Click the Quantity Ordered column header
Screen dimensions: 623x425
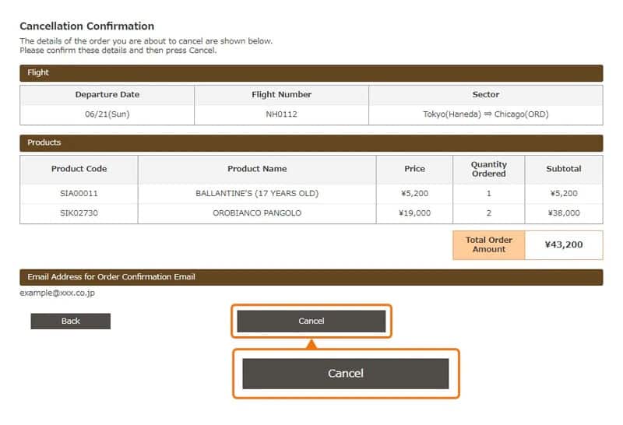tap(488, 169)
